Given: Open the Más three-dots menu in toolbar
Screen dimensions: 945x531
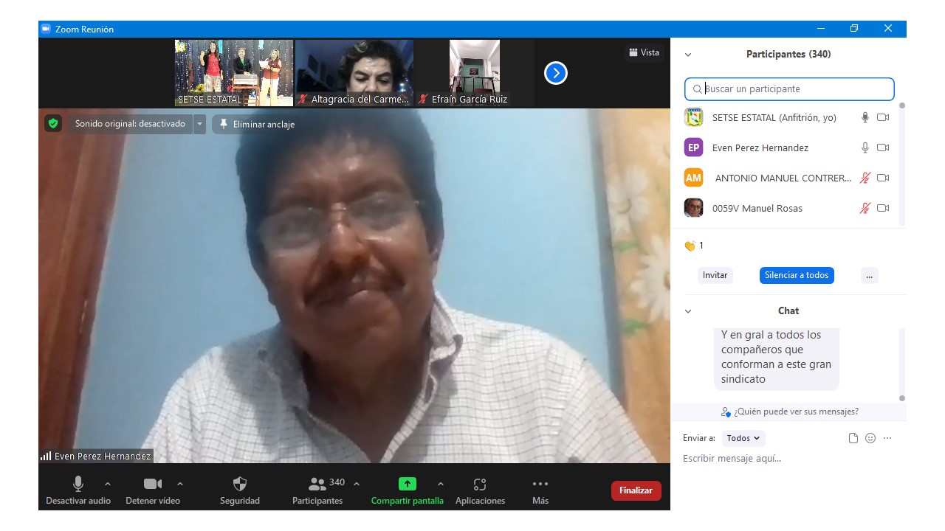Looking at the screenshot, I should tap(540, 484).
